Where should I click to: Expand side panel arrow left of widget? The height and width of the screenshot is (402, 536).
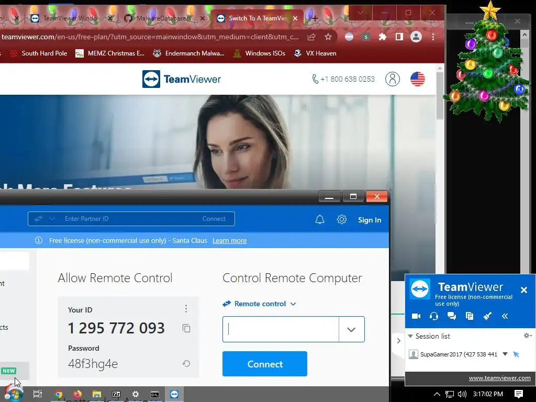tap(398, 341)
